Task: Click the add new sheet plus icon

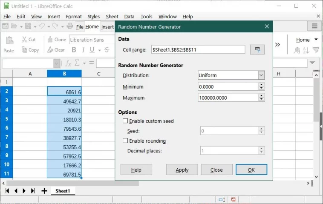Action: (44, 191)
